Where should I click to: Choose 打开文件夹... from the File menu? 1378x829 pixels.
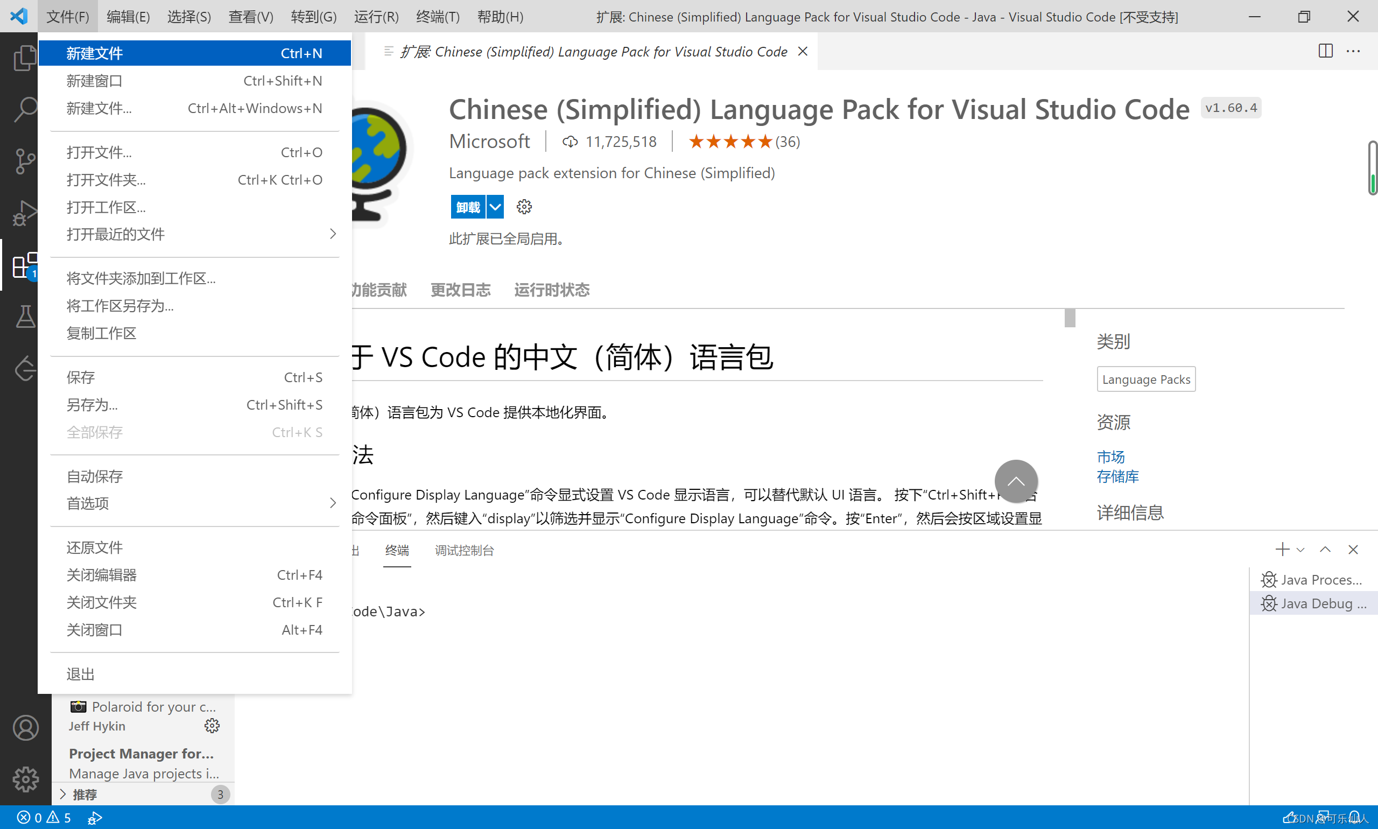[x=195, y=180]
